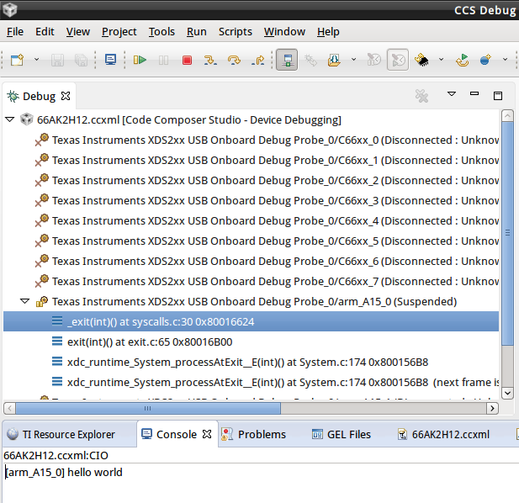Open the Tools menu
The image size is (519, 503).
click(162, 32)
